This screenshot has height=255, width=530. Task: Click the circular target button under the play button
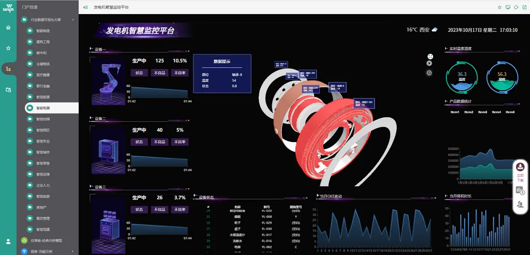pyautogui.click(x=429, y=72)
